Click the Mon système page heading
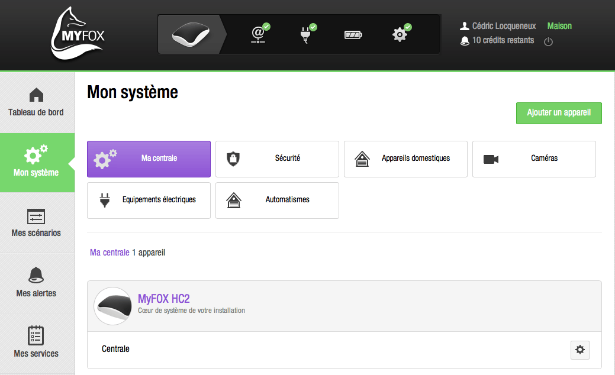This screenshot has width=615, height=375. (133, 92)
